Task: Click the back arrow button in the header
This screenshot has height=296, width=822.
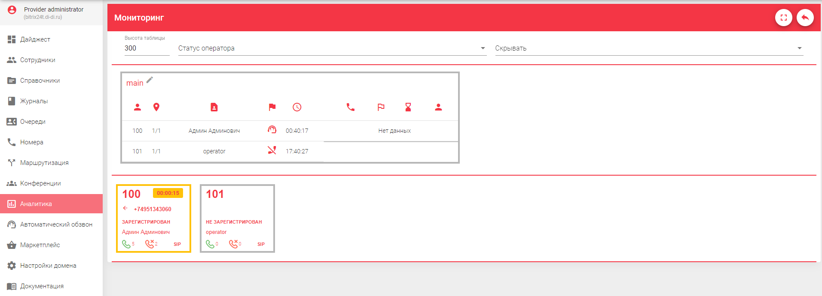Action: point(805,18)
